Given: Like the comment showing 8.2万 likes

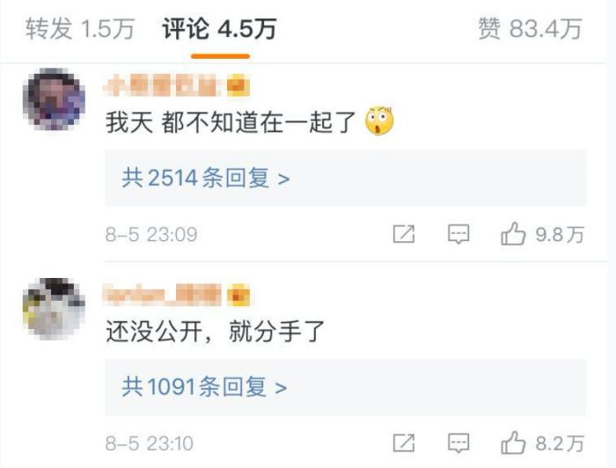Looking at the screenshot, I should [x=542, y=443].
